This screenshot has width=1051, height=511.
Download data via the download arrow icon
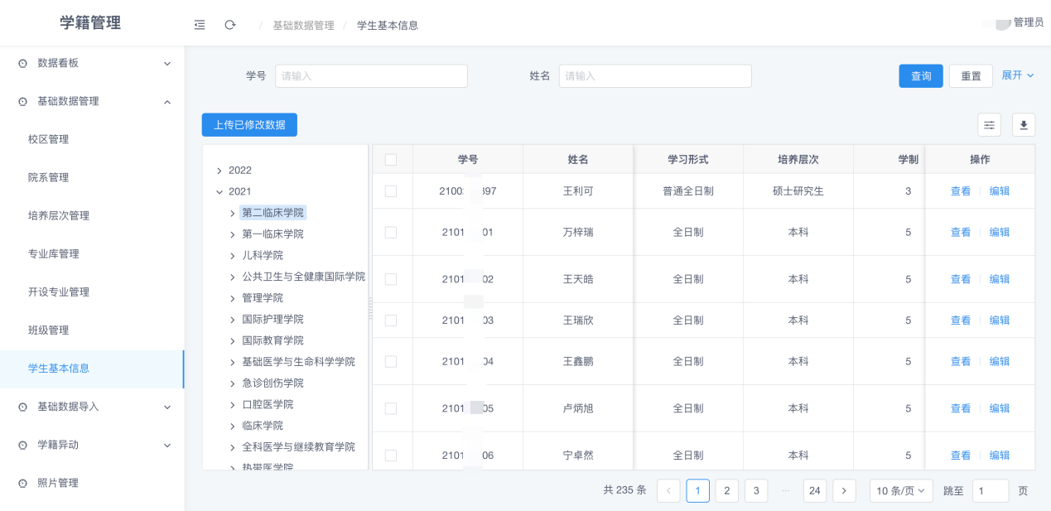click(1023, 124)
